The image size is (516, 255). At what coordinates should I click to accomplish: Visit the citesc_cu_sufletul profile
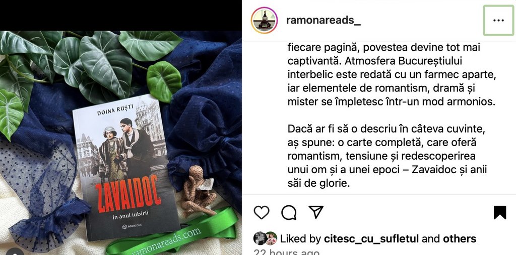[371, 239]
